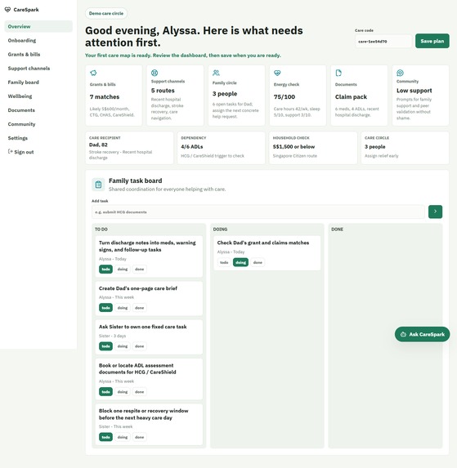Mark 'Turn discharge notes' task as done
This screenshot has height=468, width=457.
tap(140, 269)
